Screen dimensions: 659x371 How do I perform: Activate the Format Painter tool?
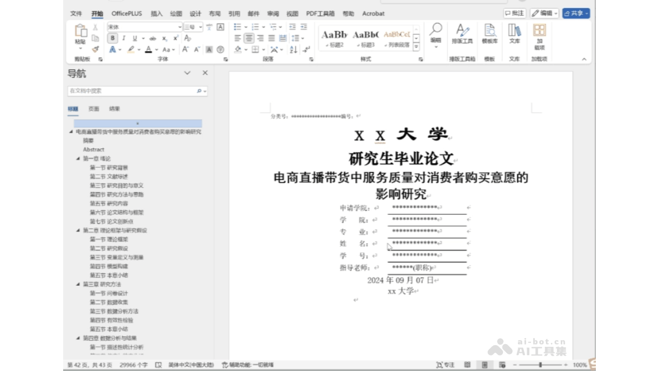(x=94, y=49)
